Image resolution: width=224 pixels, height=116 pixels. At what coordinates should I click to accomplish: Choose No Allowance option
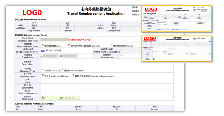[x=63, y=69]
